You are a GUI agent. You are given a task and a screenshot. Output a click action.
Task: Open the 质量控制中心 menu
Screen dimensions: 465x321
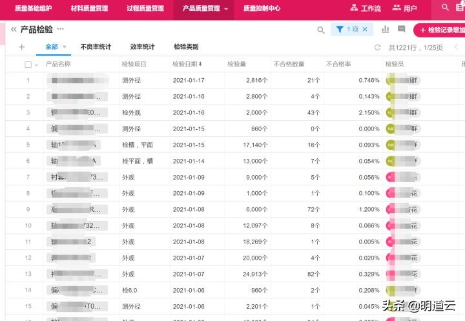[262, 8]
